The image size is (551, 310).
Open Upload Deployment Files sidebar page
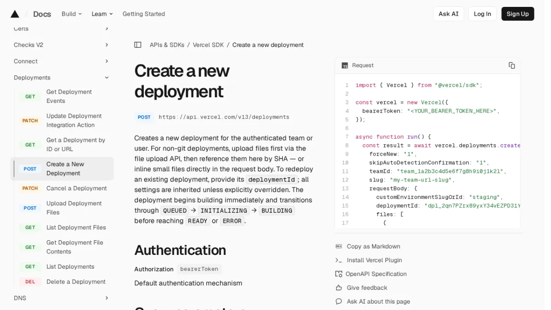coord(74,208)
